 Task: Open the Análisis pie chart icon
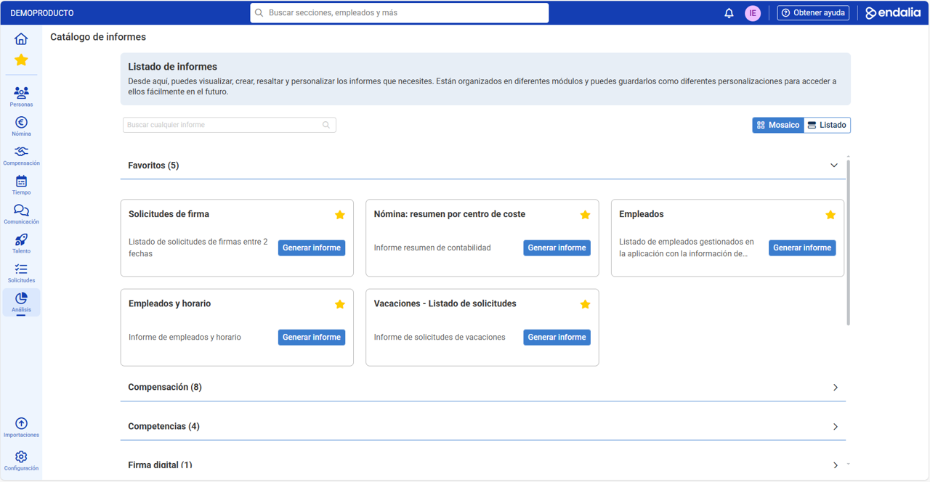click(x=21, y=298)
